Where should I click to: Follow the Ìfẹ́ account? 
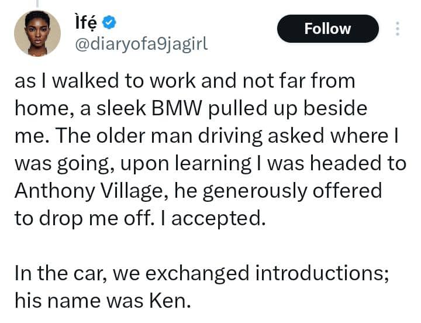click(x=327, y=29)
